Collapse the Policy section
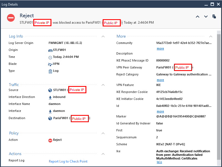Viewport: 222px width, 167px height. (103, 134)
